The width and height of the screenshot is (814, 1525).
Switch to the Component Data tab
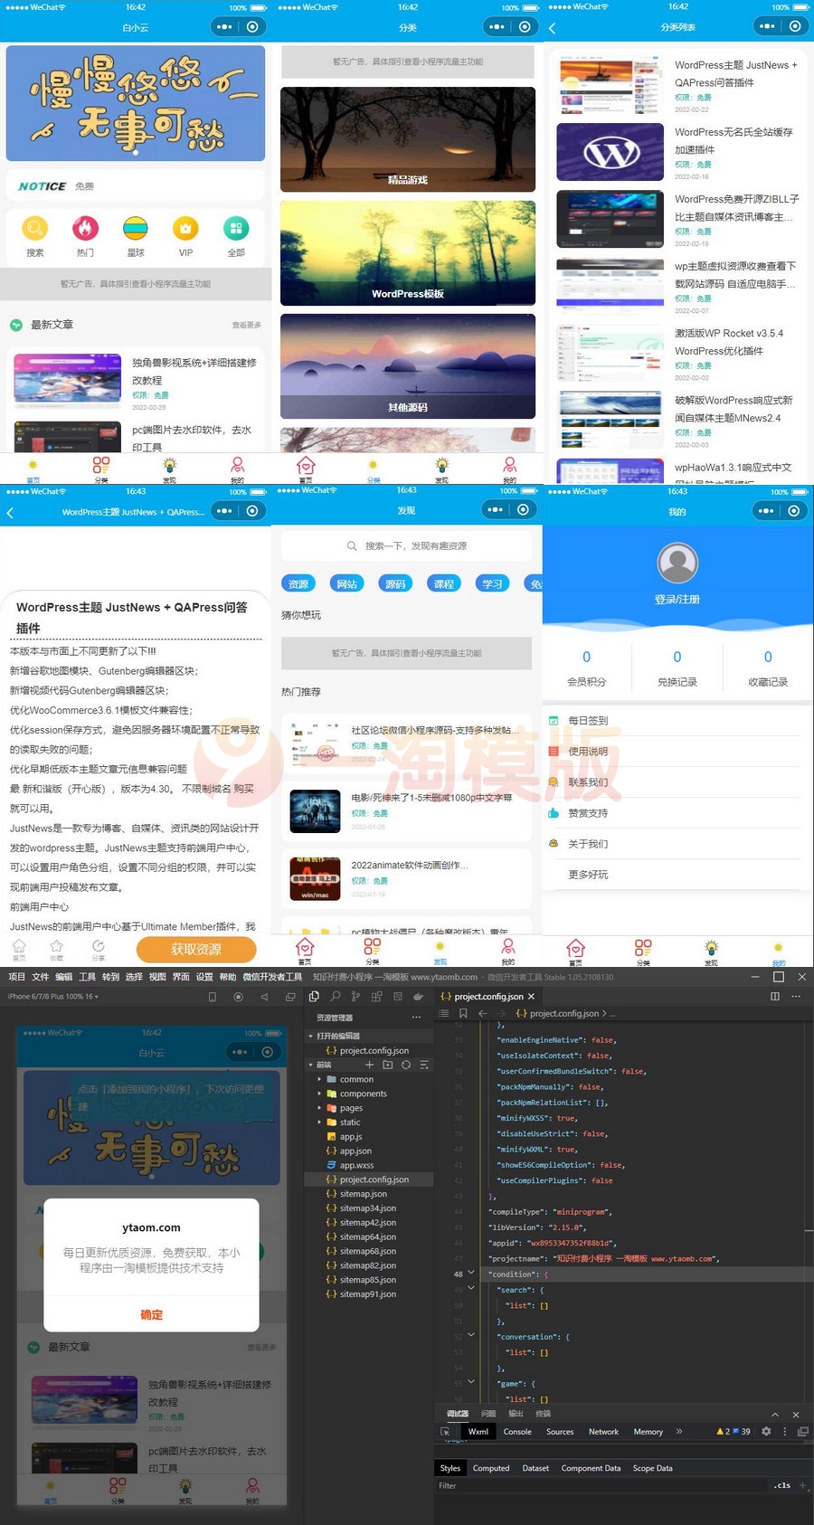point(591,1468)
